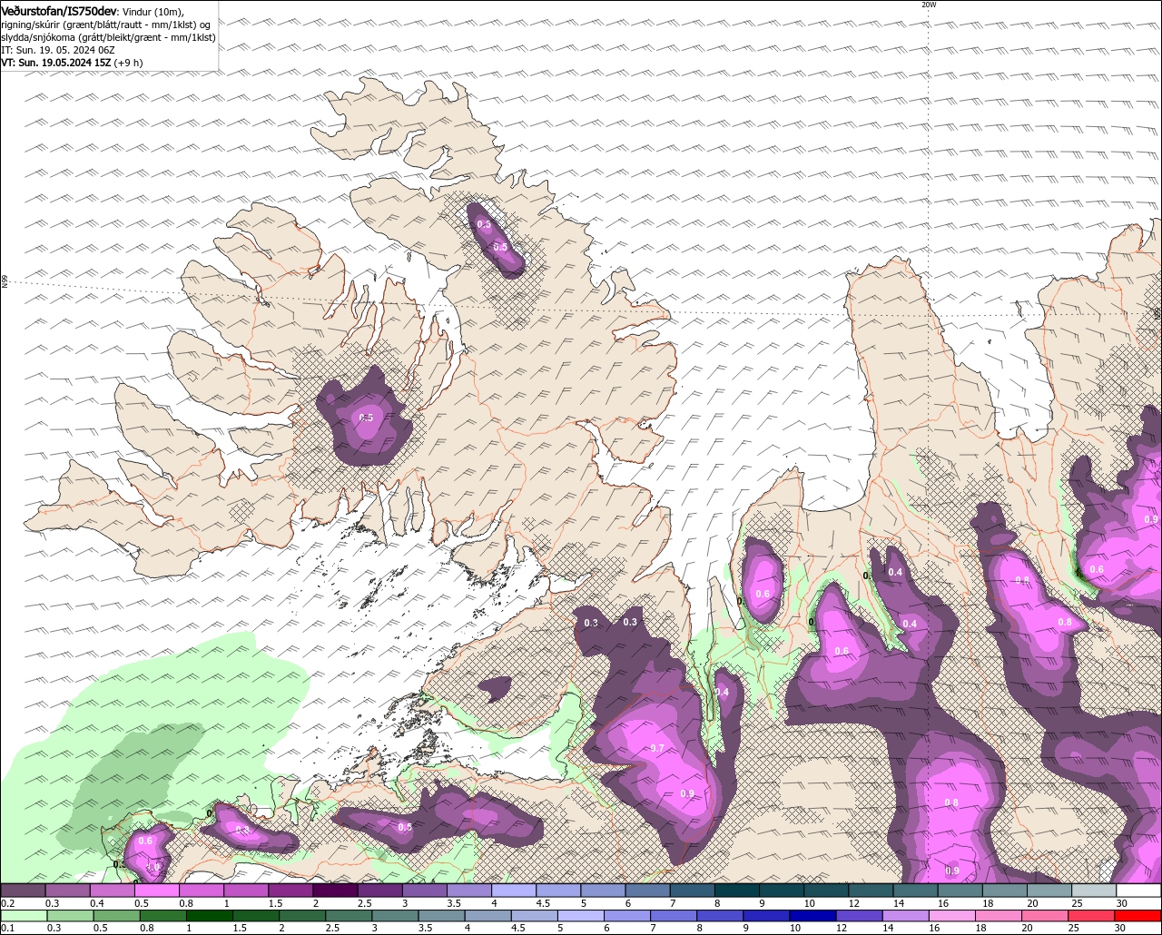Select the 'IT: Sun. 19. 05. 2024 06Z' line
Screen dimensions: 1162x935
point(58,50)
